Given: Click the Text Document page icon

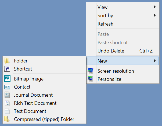Looking at the screenshot, I should (7, 111).
